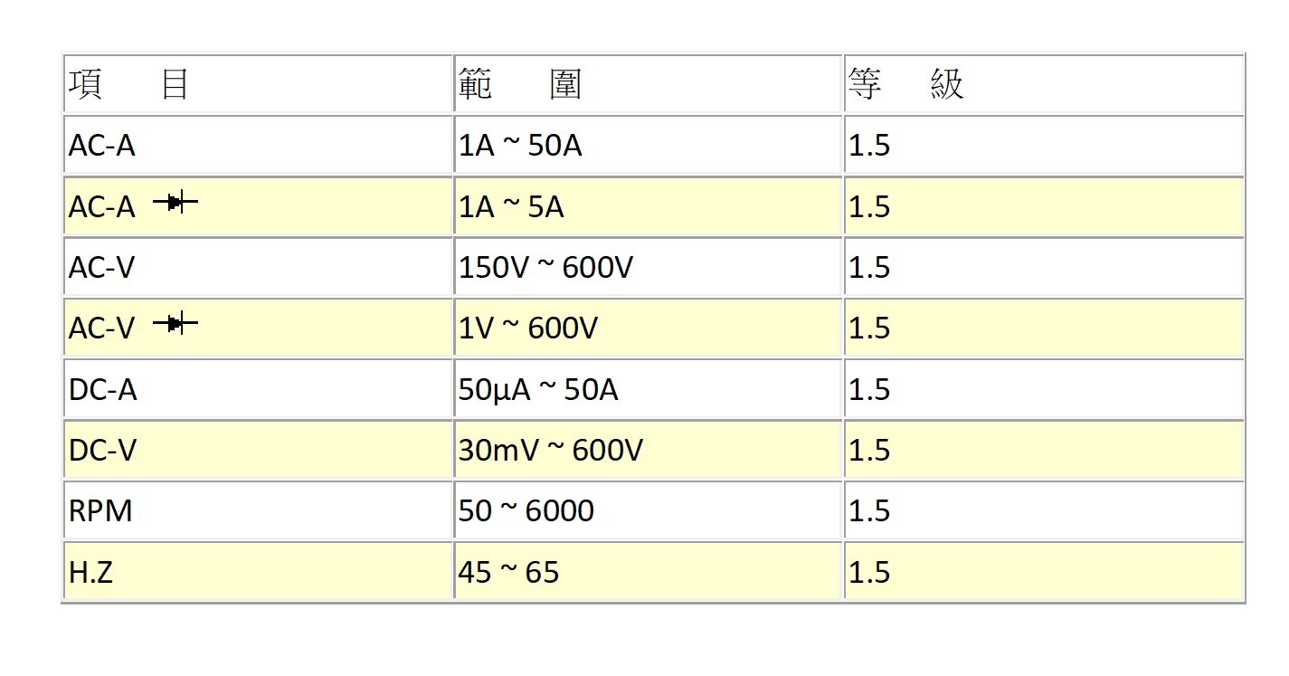Click the 50 ~ 6000 range cell
The height and width of the screenshot is (676, 1289).
coord(526,511)
